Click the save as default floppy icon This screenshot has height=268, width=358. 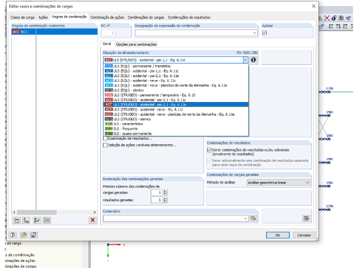[33, 235]
